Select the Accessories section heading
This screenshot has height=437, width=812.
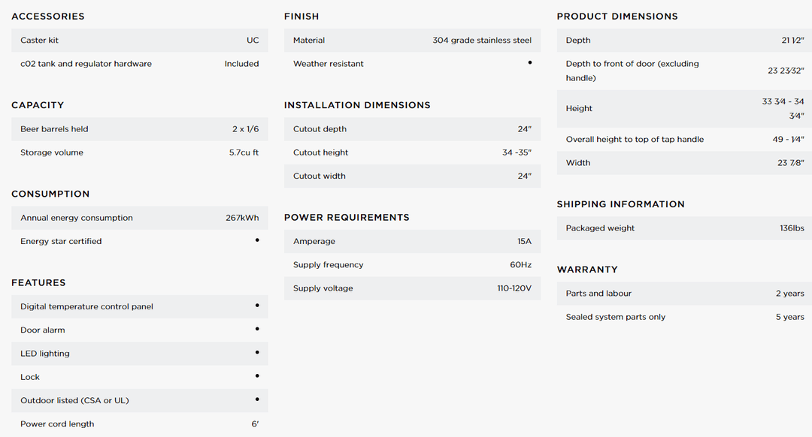click(48, 17)
